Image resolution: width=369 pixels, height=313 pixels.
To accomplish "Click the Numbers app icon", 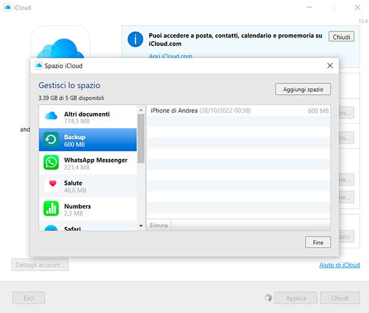I will coord(51,208).
